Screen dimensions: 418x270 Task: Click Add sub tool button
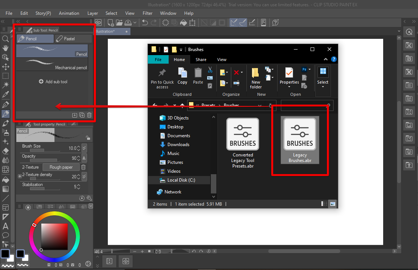pos(53,82)
